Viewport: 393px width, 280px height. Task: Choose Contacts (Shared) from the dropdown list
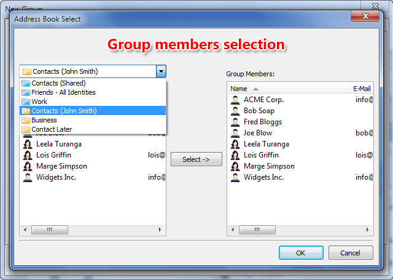pos(93,83)
